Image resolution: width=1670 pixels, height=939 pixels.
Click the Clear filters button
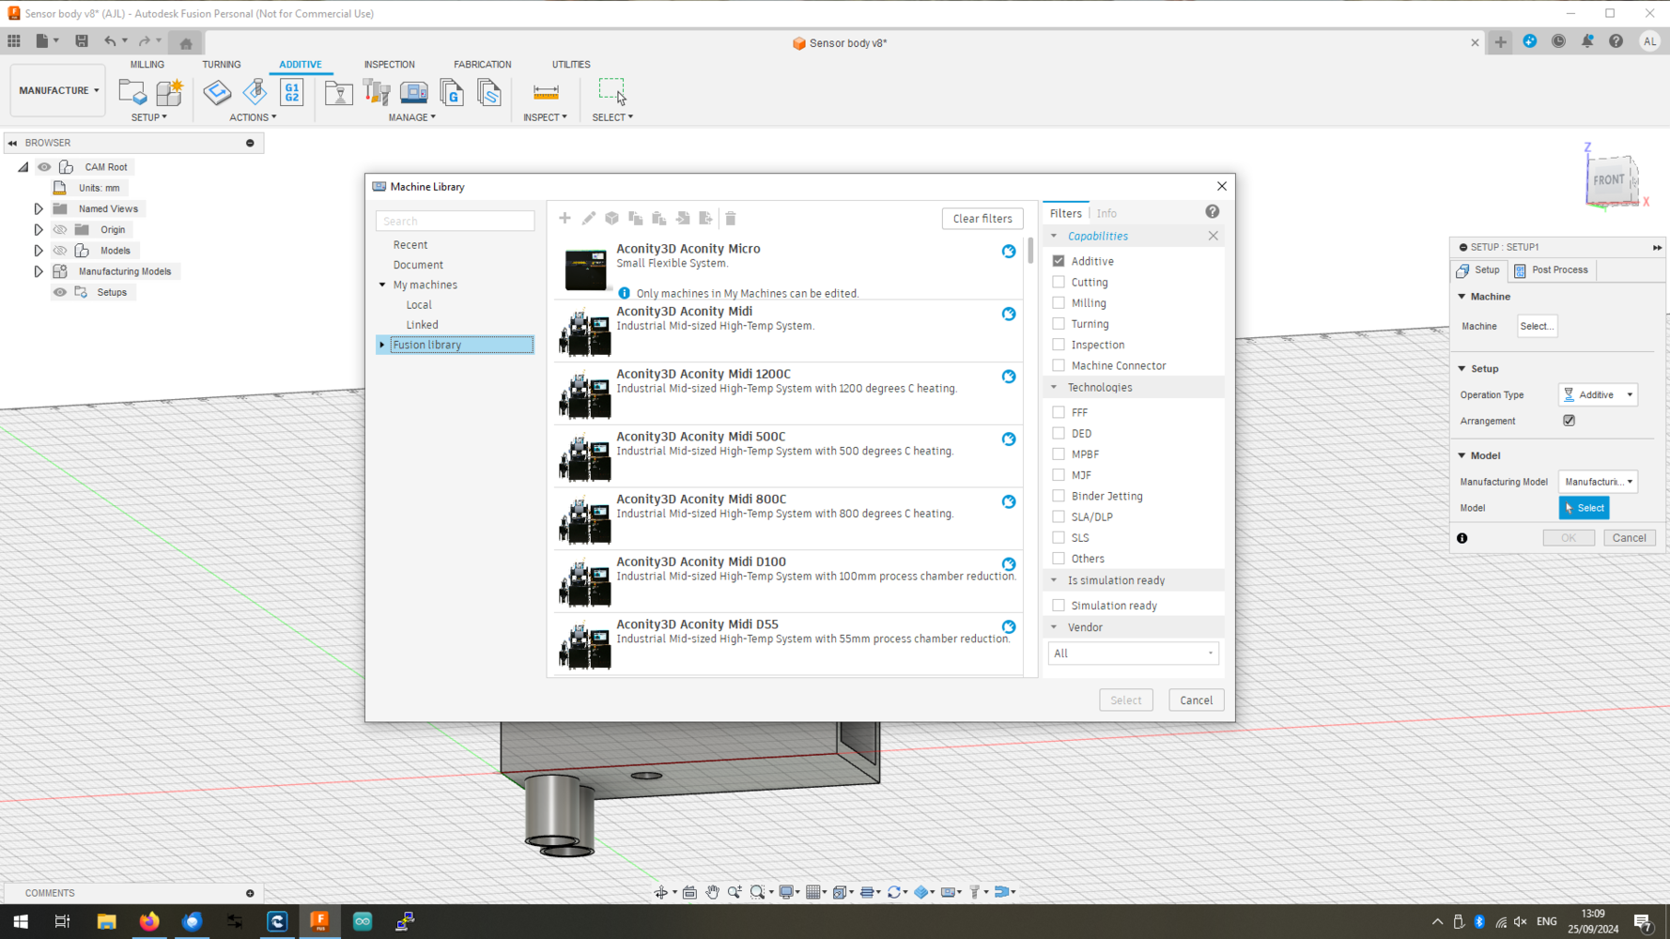[982, 218]
